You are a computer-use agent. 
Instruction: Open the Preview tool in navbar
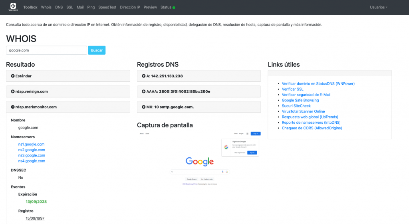click(x=150, y=7)
